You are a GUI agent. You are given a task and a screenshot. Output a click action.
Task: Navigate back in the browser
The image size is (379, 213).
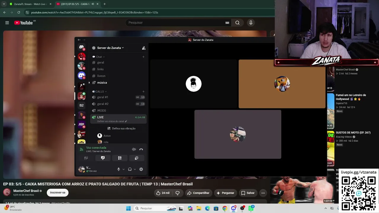coord(4,12)
